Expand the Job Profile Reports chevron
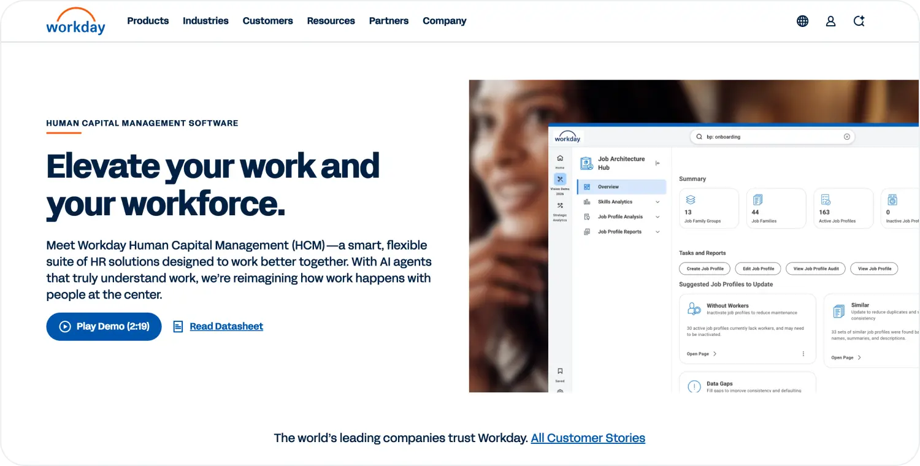 pos(657,232)
